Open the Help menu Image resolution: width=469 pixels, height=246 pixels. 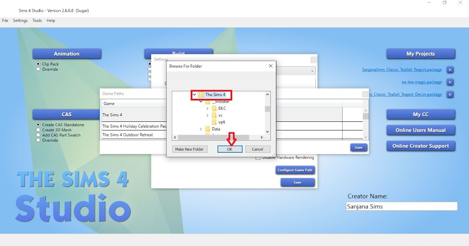point(51,21)
